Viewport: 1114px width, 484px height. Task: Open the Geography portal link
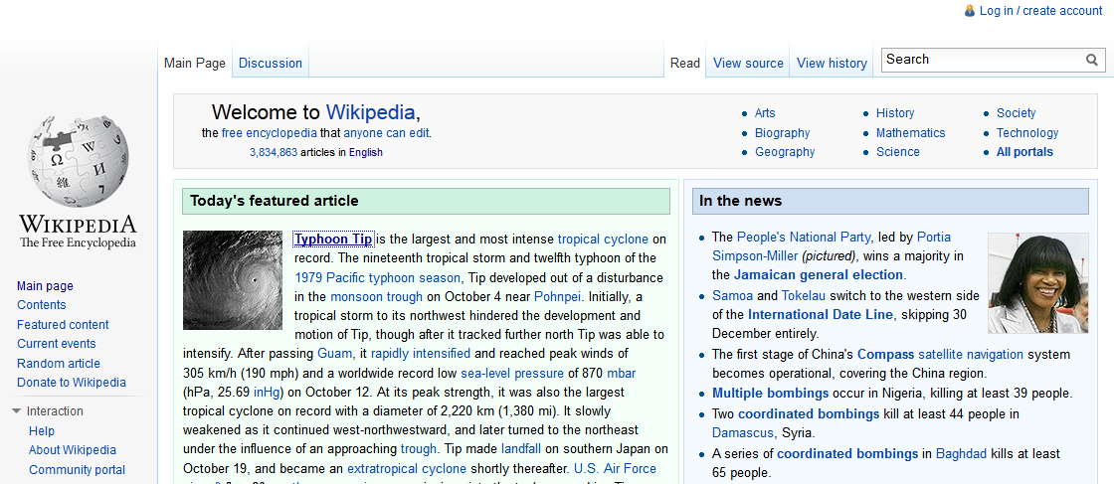tap(785, 152)
